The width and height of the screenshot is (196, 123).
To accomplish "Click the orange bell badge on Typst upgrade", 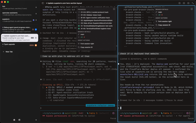I will coord(36,45).
